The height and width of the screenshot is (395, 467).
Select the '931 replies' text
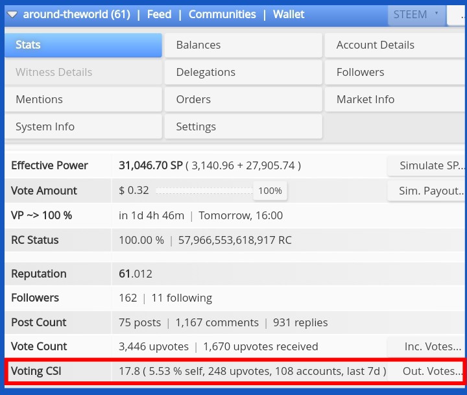300,322
